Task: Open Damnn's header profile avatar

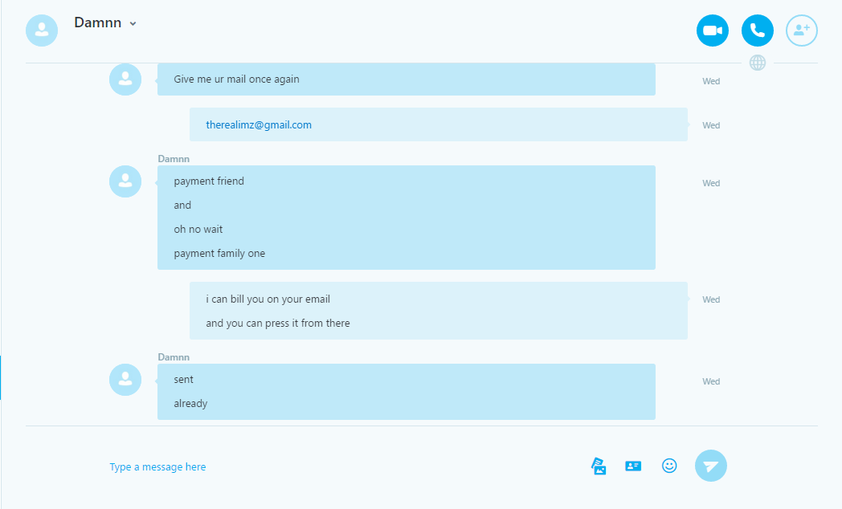Action: pos(42,31)
